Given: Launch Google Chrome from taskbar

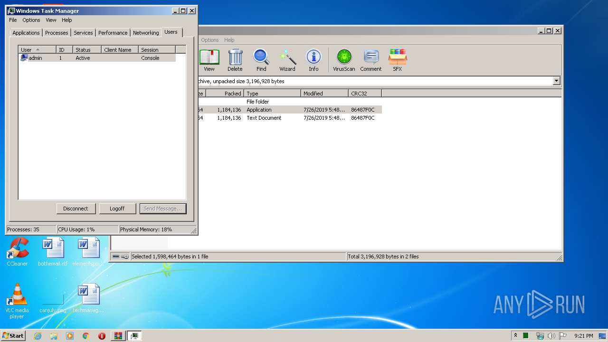Looking at the screenshot, I should [x=86, y=336].
